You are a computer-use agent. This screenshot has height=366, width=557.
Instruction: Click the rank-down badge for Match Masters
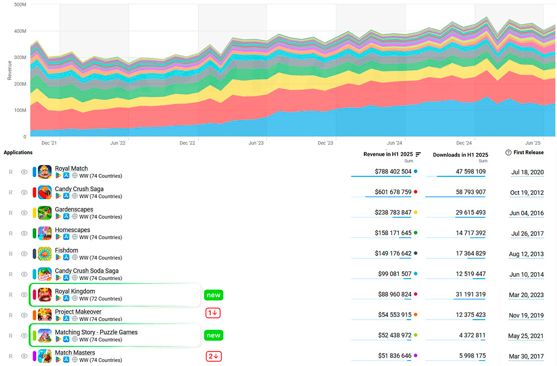coord(213,356)
